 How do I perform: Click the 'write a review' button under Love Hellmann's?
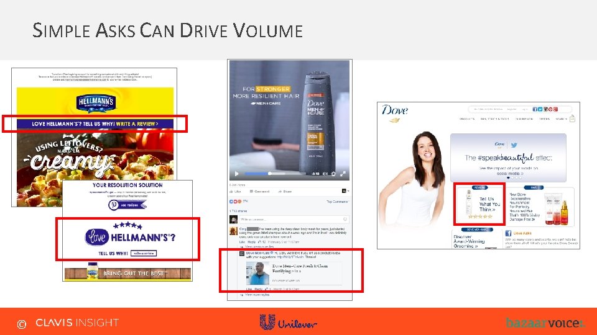[144, 253]
